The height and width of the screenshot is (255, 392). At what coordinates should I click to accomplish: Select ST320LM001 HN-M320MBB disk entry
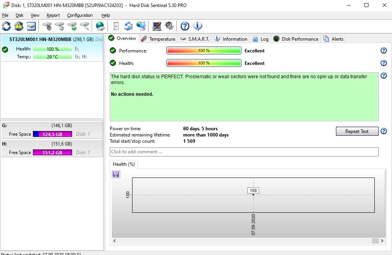click(x=52, y=48)
